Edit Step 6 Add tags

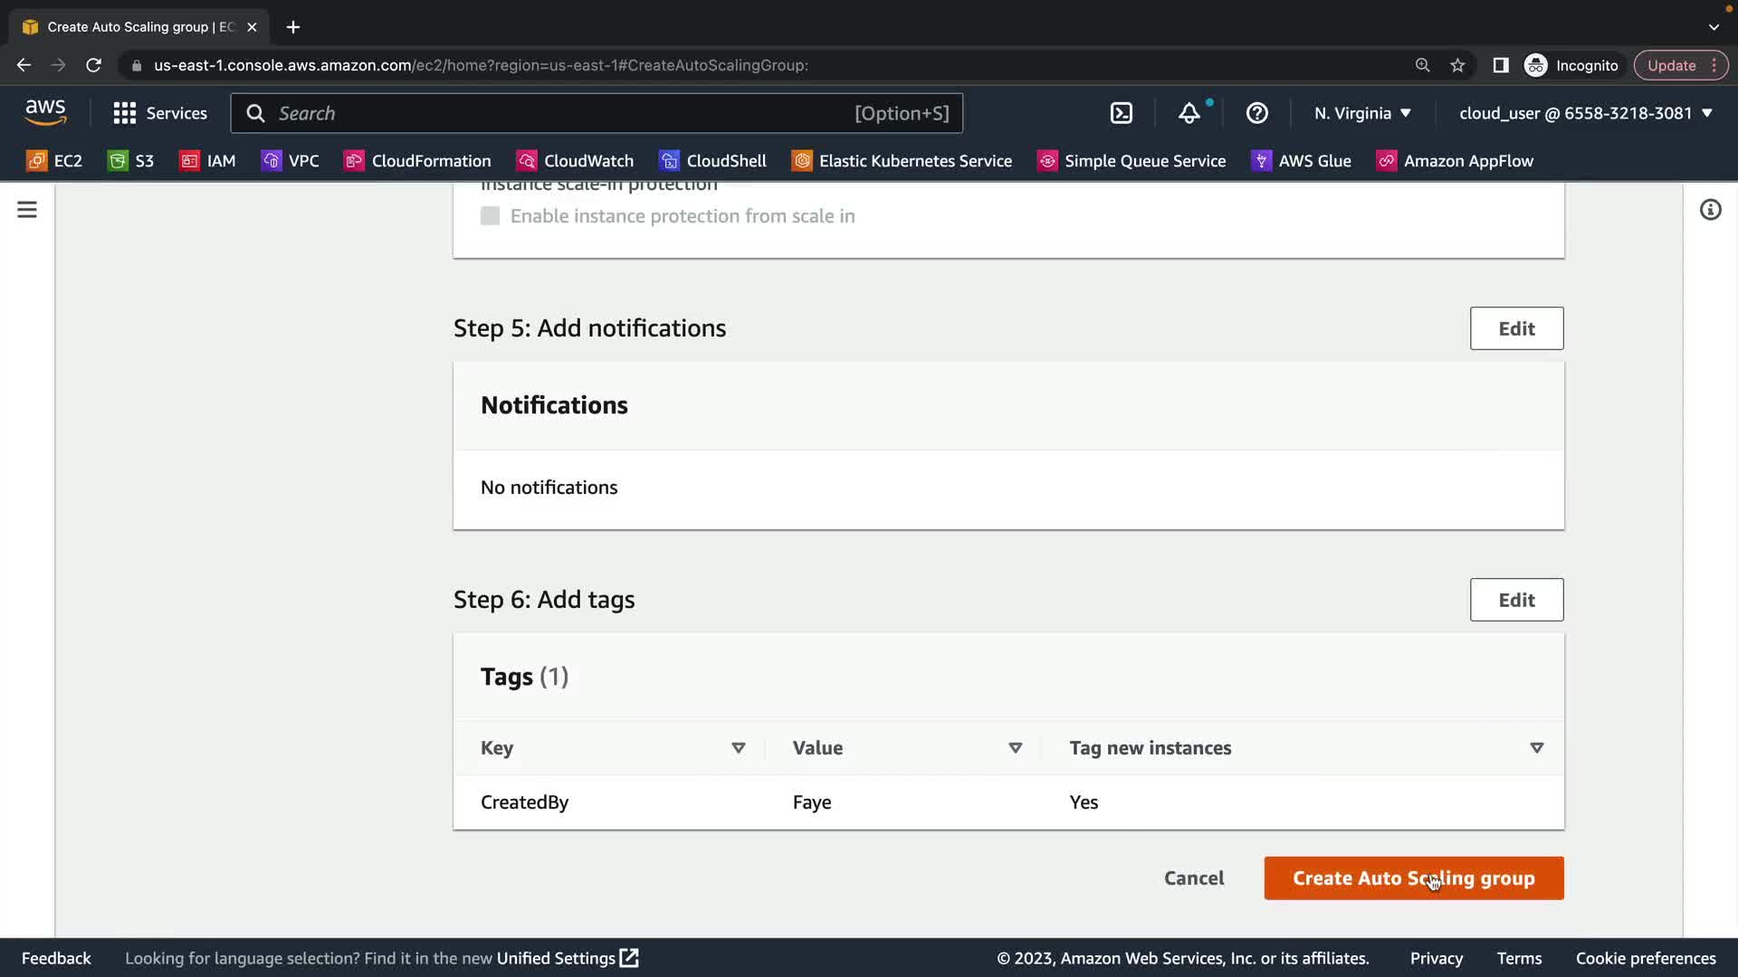coord(1516,600)
